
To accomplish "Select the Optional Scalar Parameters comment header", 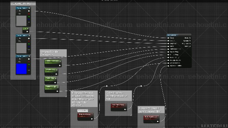I will pos(53,53).
